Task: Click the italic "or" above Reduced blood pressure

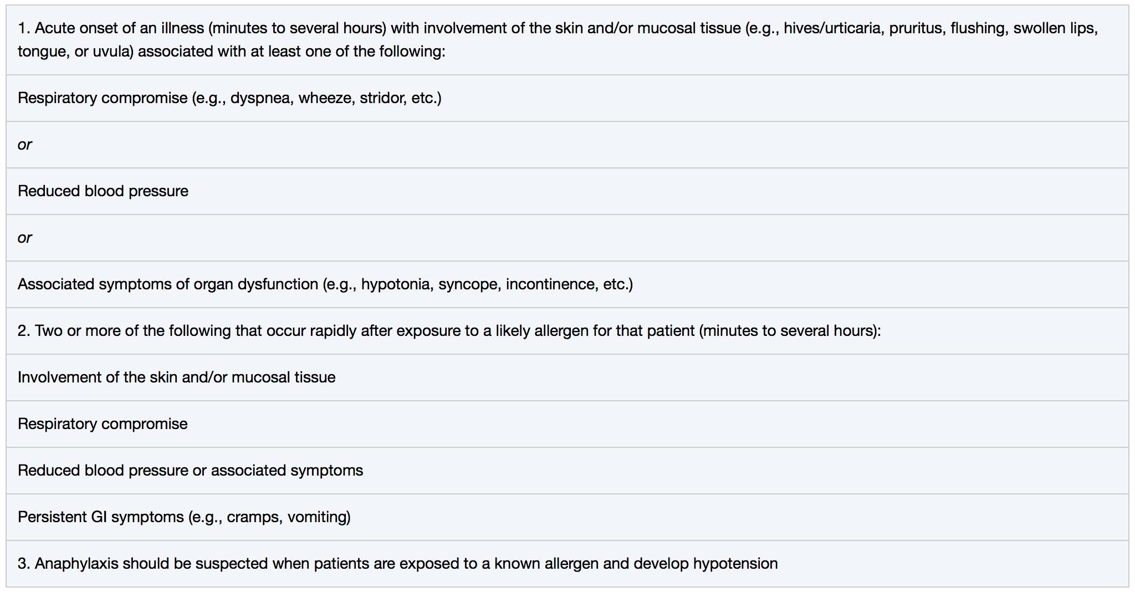Action: click(x=25, y=145)
